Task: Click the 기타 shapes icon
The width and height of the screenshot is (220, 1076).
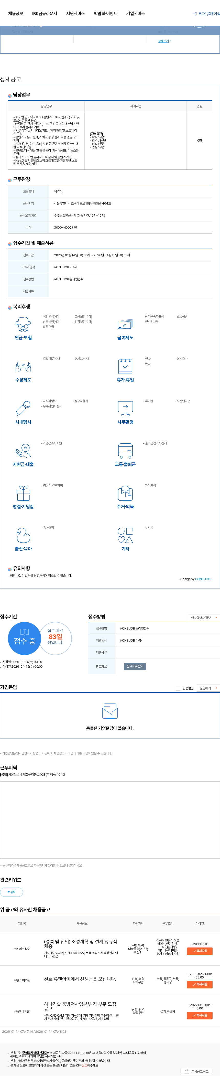Action: (125, 535)
